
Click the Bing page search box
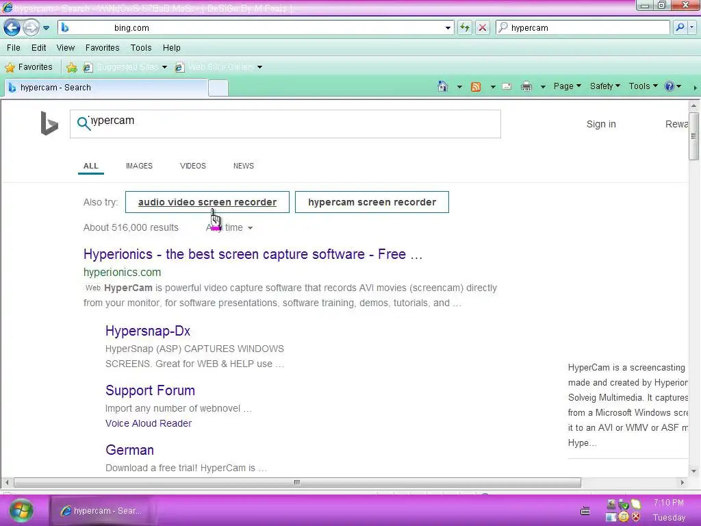coord(285,124)
